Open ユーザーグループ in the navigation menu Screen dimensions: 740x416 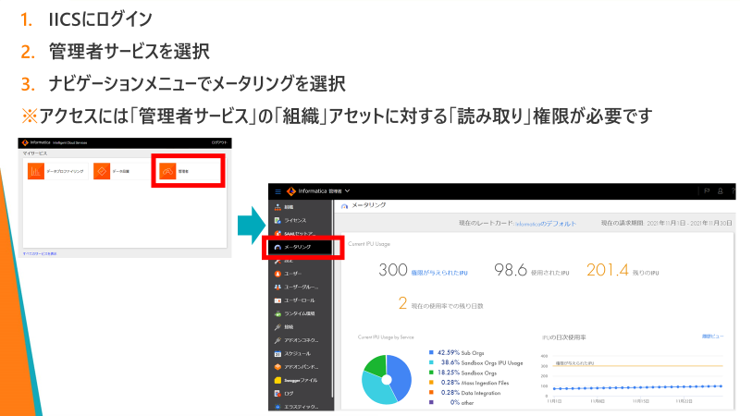tap(301, 287)
